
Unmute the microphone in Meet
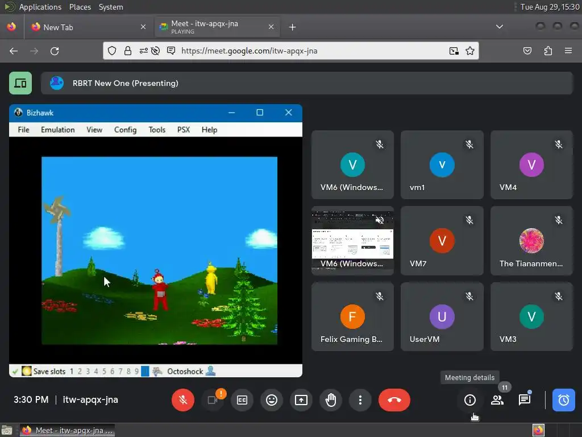182,400
